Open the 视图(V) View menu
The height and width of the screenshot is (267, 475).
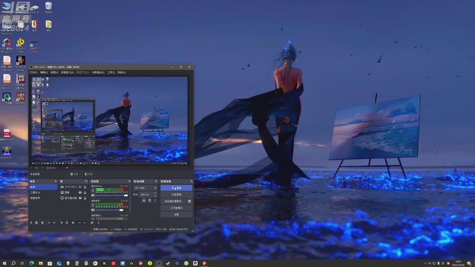54,72
